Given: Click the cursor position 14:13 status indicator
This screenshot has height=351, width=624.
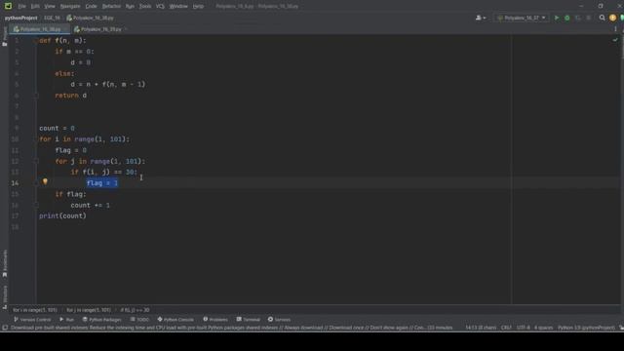Looking at the screenshot, I should tap(481, 328).
